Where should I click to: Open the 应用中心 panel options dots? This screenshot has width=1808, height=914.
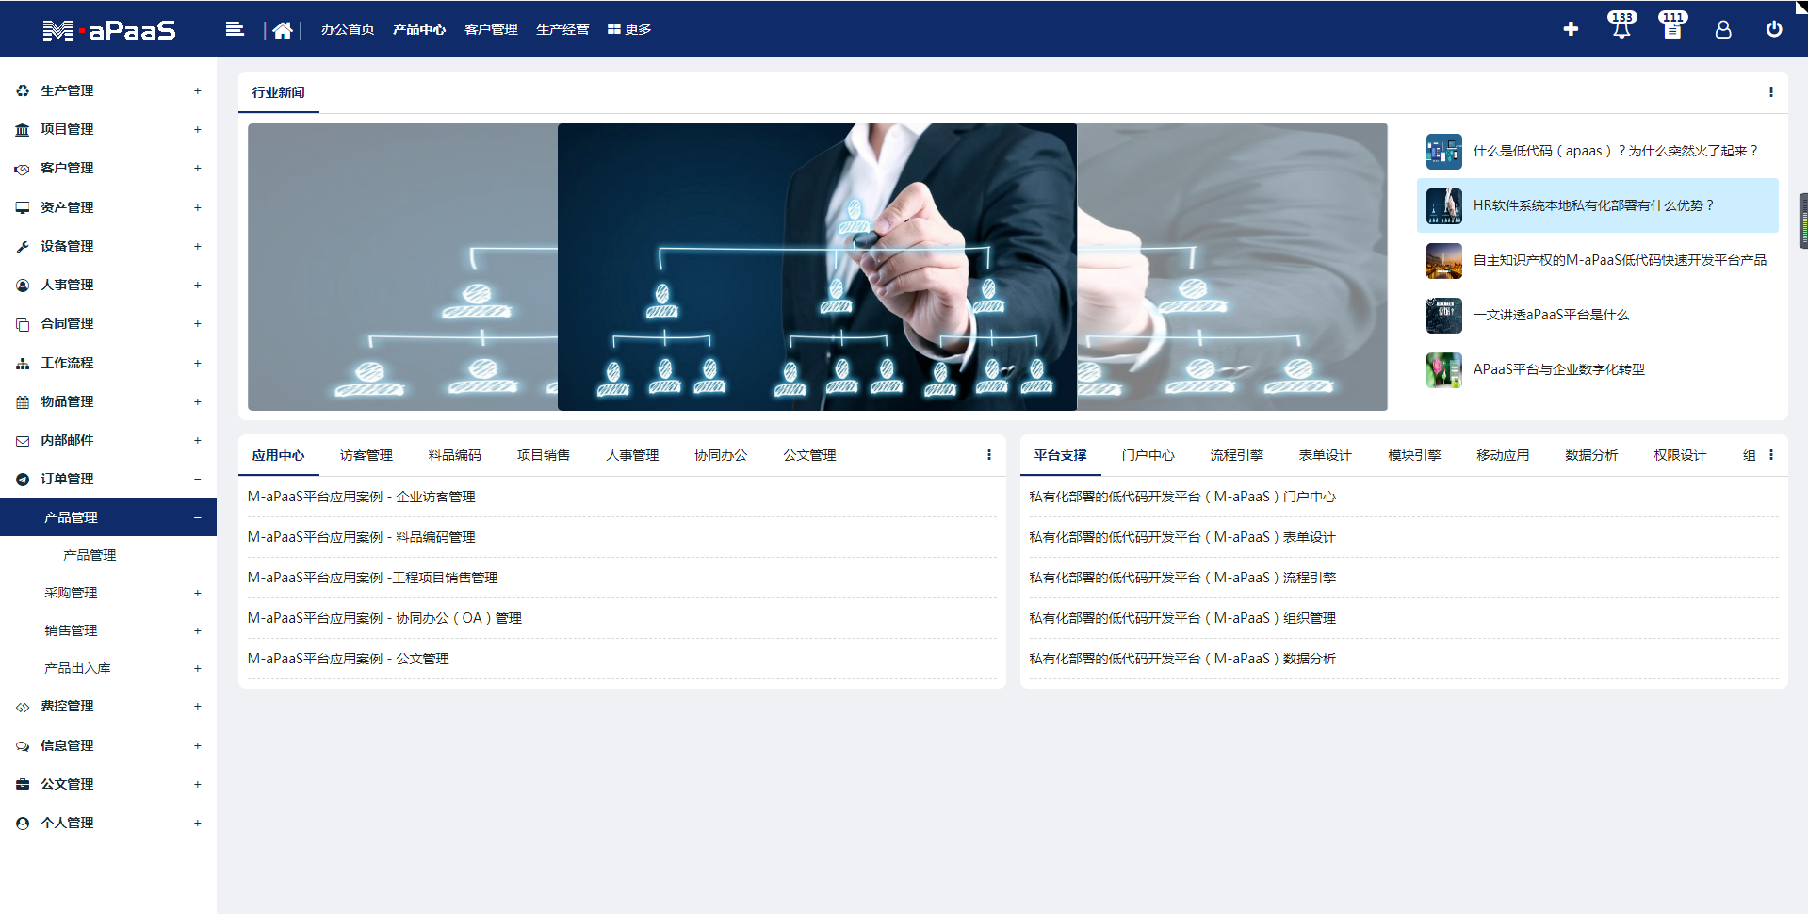989,455
